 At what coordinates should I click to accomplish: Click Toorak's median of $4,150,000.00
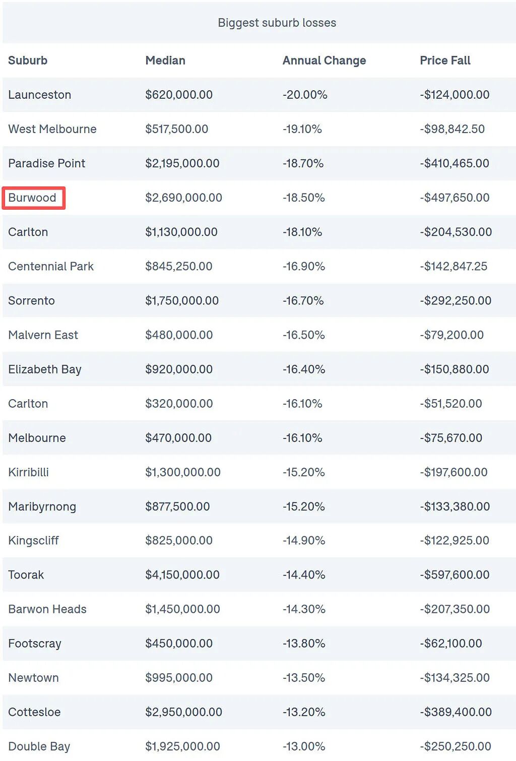[182, 575]
